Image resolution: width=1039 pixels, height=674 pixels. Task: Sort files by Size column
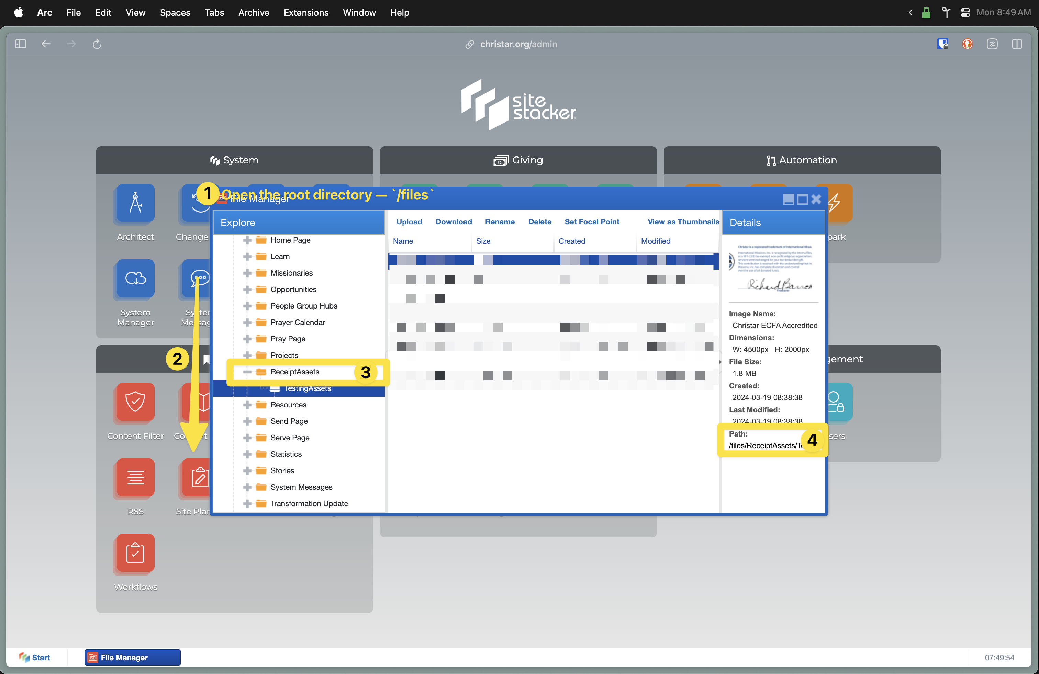pyautogui.click(x=483, y=241)
